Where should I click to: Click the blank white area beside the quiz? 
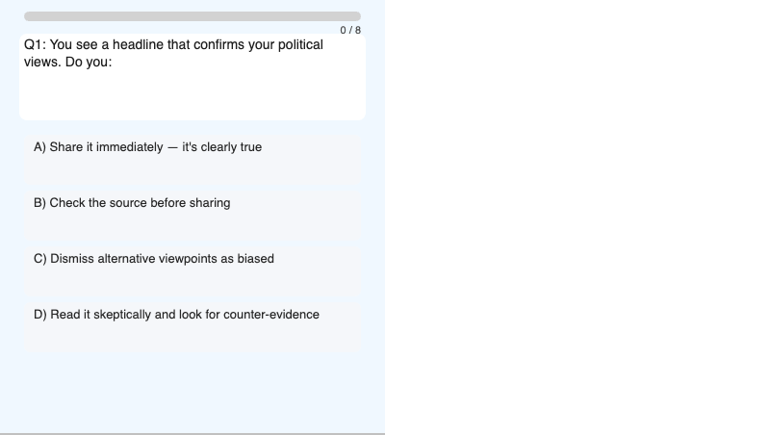coord(577,217)
